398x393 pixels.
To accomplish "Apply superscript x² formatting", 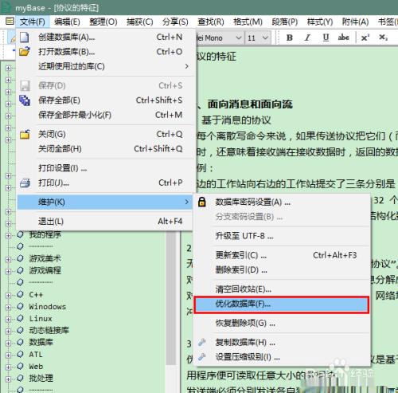I will 365,37.
